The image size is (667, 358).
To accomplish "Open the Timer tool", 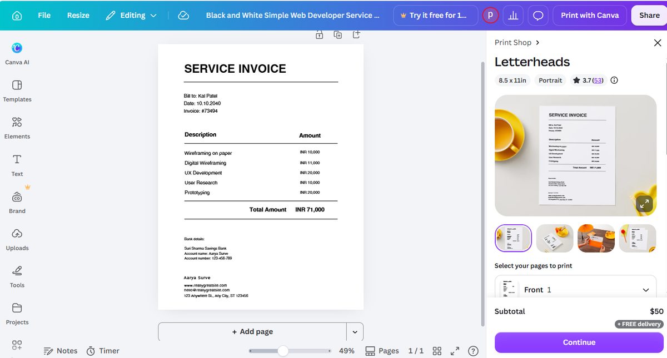I will pyautogui.click(x=103, y=351).
